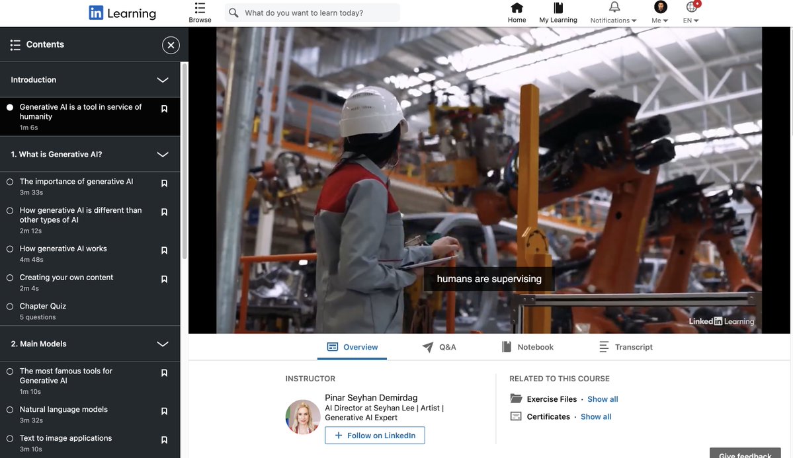The width and height of the screenshot is (793, 458).
Task: Go to Home via house icon
Action: pos(517,8)
